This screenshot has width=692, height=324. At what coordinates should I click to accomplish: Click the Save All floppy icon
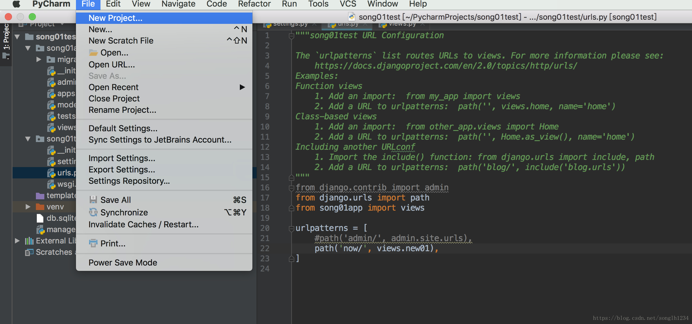coord(93,200)
